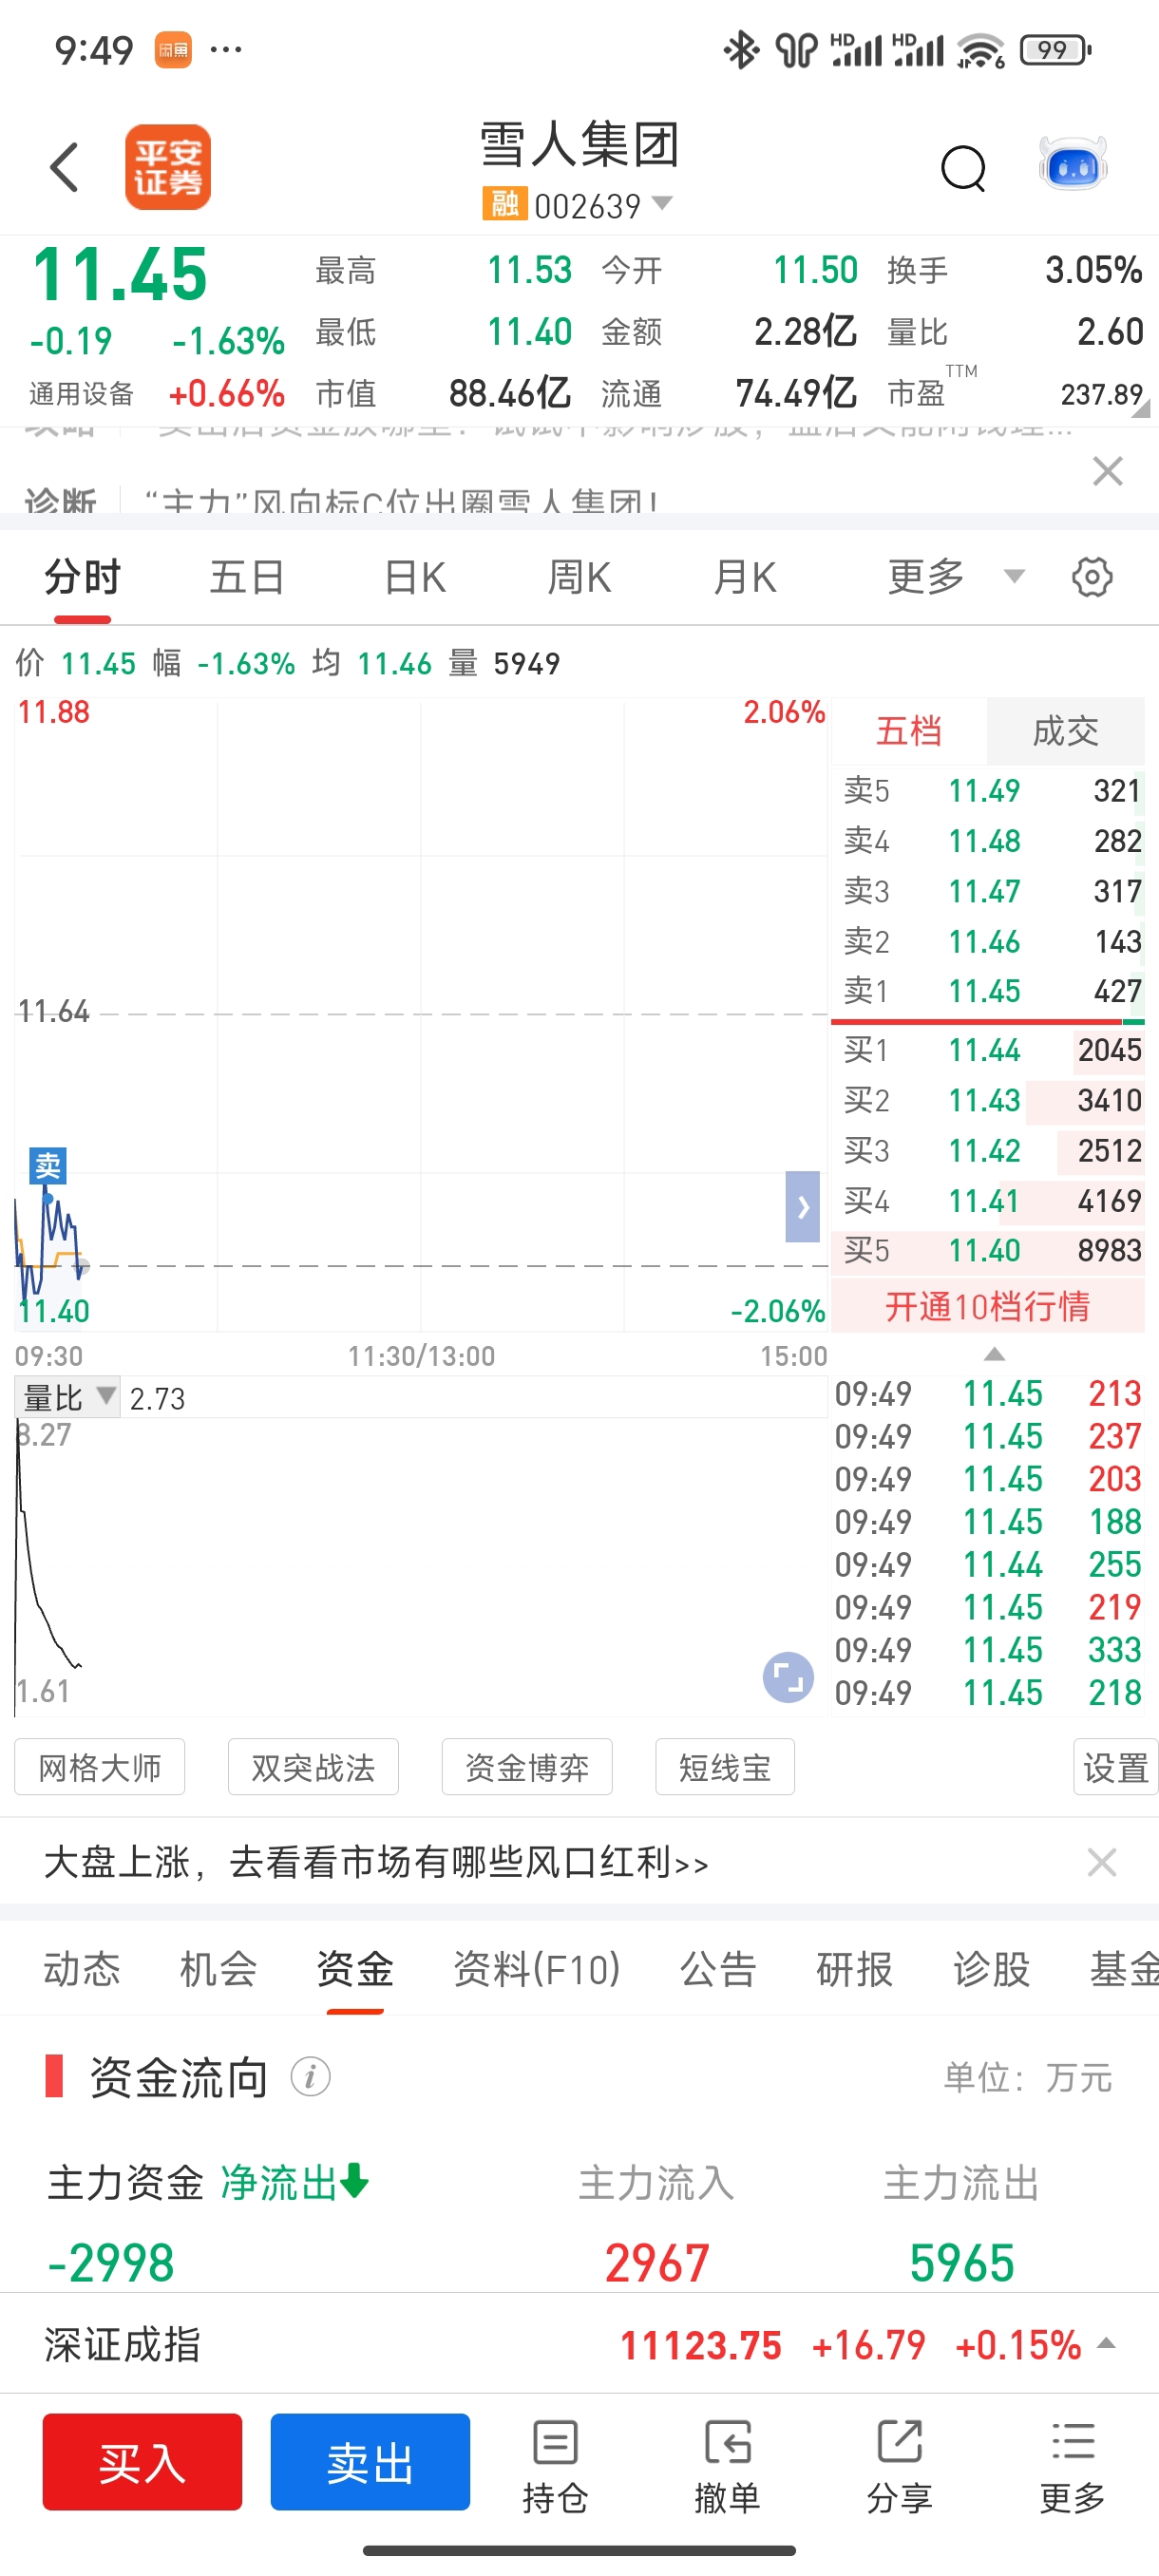Collapse trade list with up triangle

[993, 1354]
